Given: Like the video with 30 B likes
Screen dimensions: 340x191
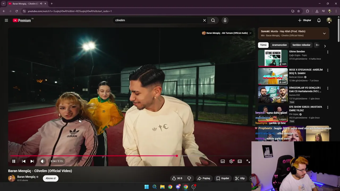Looking at the screenshot, I should (177, 178).
